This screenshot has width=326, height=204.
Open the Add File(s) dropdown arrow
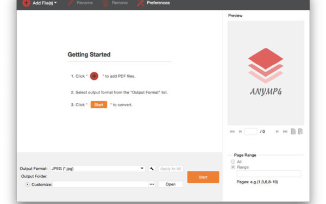[55, 3]
